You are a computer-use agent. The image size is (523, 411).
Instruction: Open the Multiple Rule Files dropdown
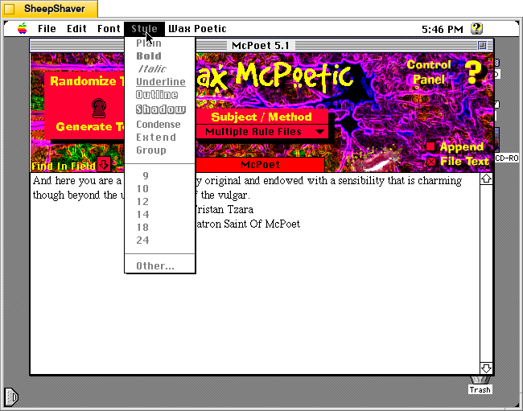coord(262,132)
